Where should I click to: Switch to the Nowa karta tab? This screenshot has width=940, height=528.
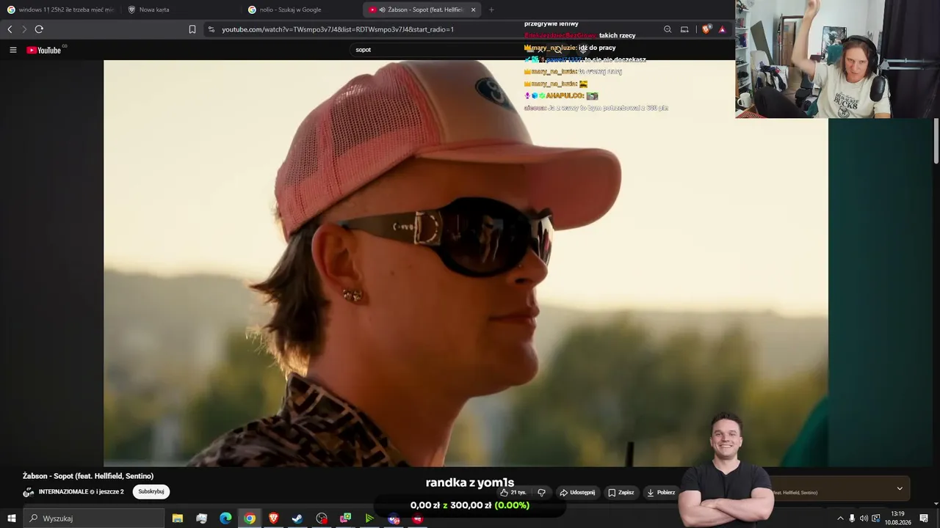[181, 10]
